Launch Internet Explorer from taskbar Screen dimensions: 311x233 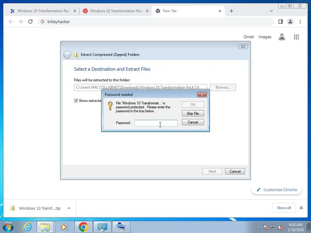pyautogui.click(x=27, y=227)
